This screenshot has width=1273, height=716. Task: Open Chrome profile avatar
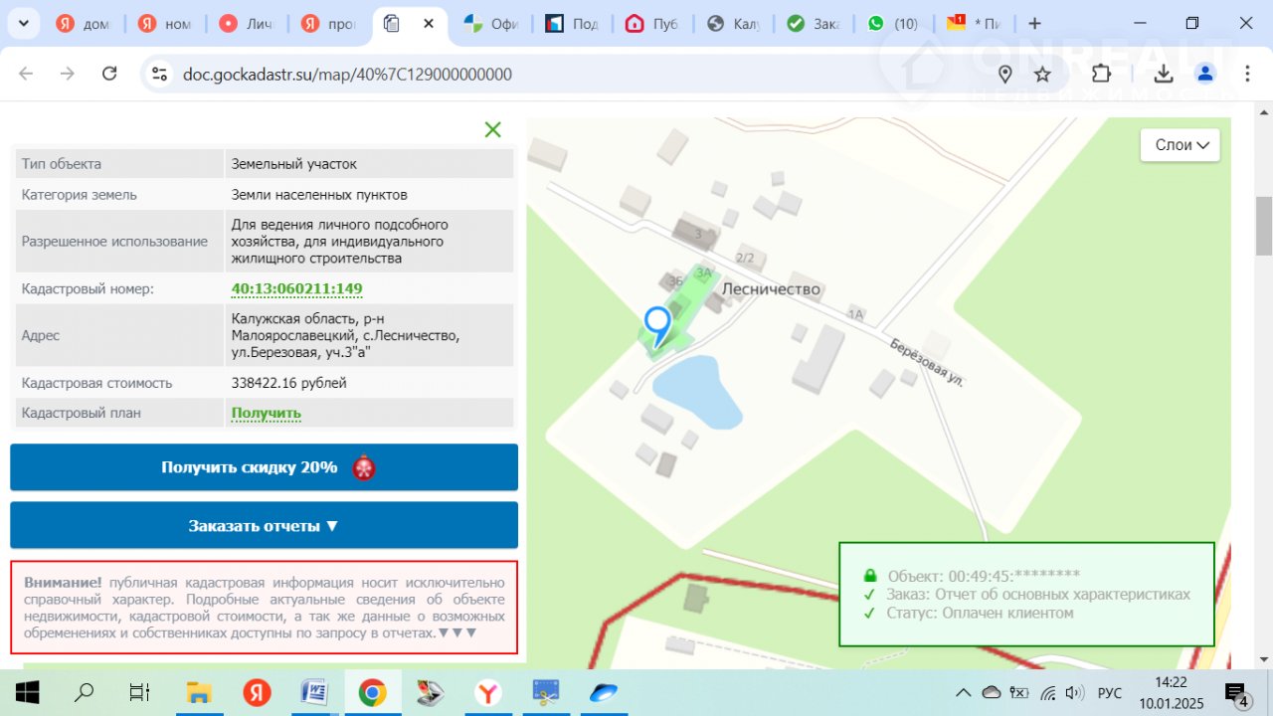click(x=1205, y=74)
